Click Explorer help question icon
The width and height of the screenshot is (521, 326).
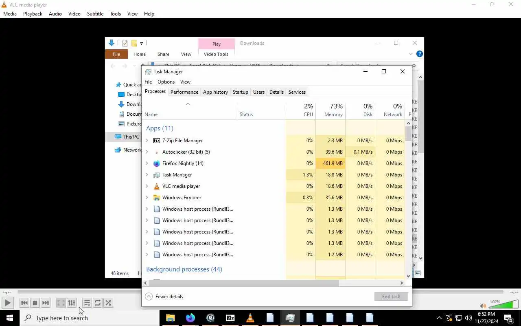(419, 54)
